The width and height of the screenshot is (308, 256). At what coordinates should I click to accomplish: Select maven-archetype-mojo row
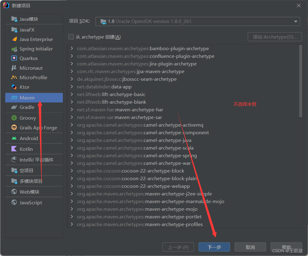(183, 209)
